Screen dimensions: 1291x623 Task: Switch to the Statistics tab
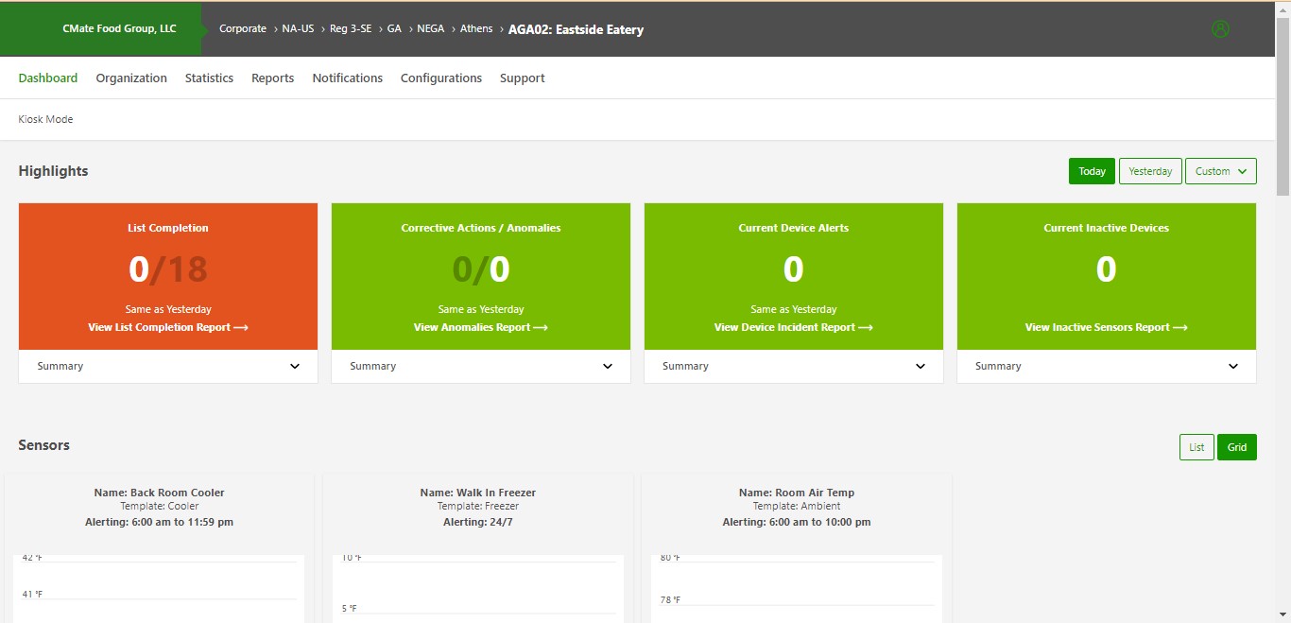[x=209, y=78]
